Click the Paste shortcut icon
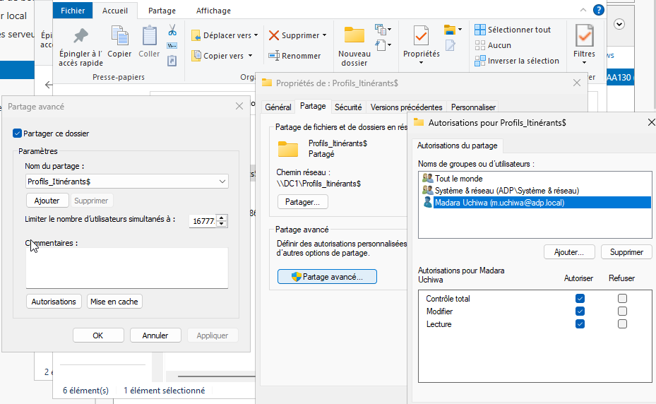656x404 pixels. [172, 61]
